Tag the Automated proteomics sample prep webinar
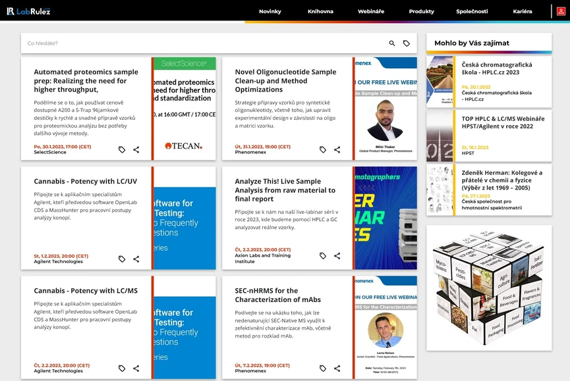The image size is (570, 381). pyautogui.click(x=122, y=149)
